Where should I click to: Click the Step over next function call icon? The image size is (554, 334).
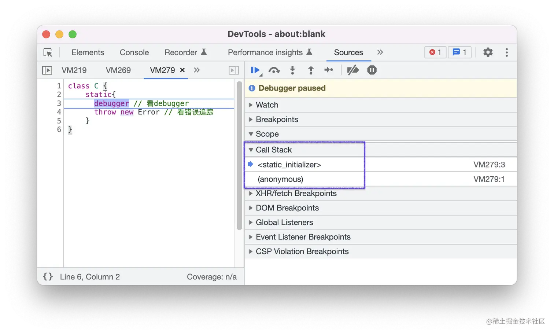coord(274,70)
